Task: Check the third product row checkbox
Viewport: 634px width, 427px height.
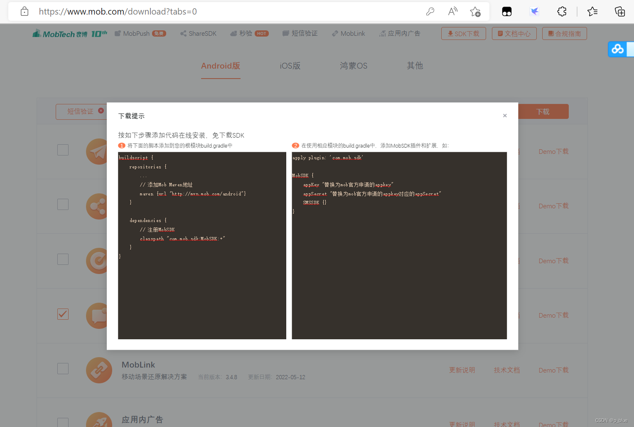Action: 63,259
